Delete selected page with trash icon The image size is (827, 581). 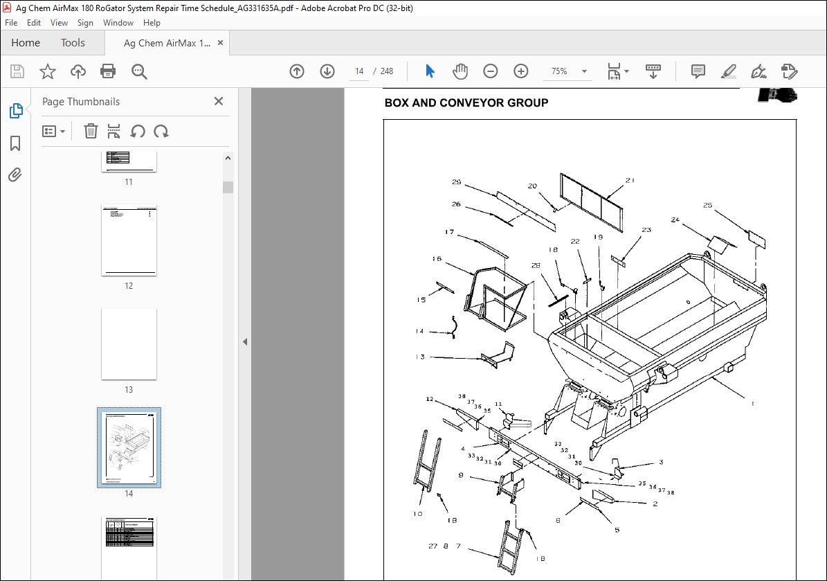pyautogui.click(x=91, y=131)
